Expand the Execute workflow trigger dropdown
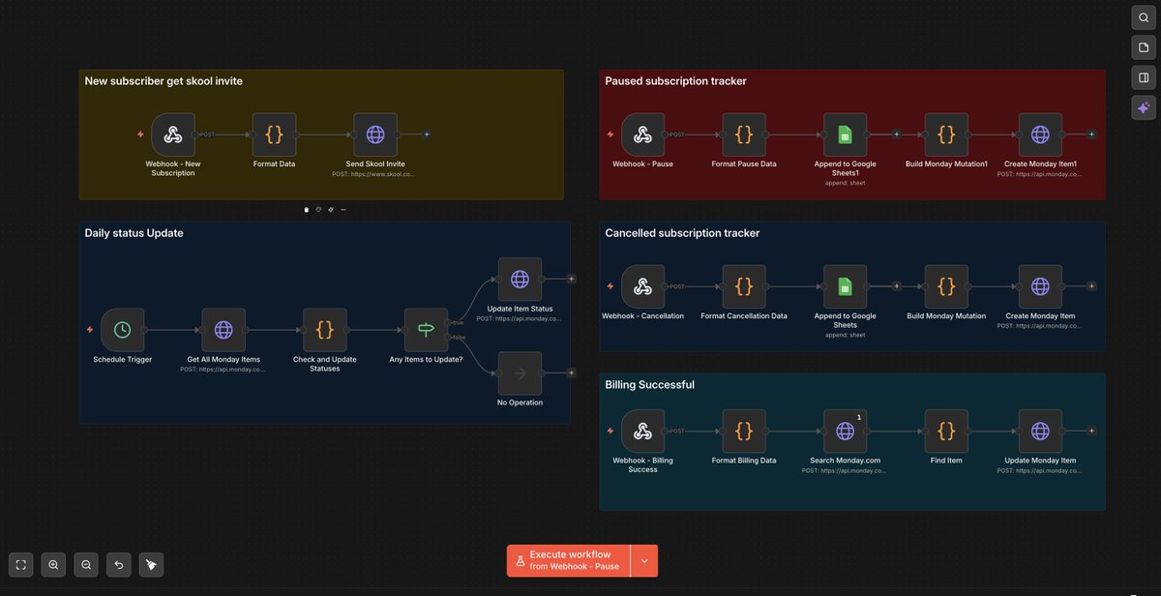This screenshot has height=596, width=1161. pos(644,560)
